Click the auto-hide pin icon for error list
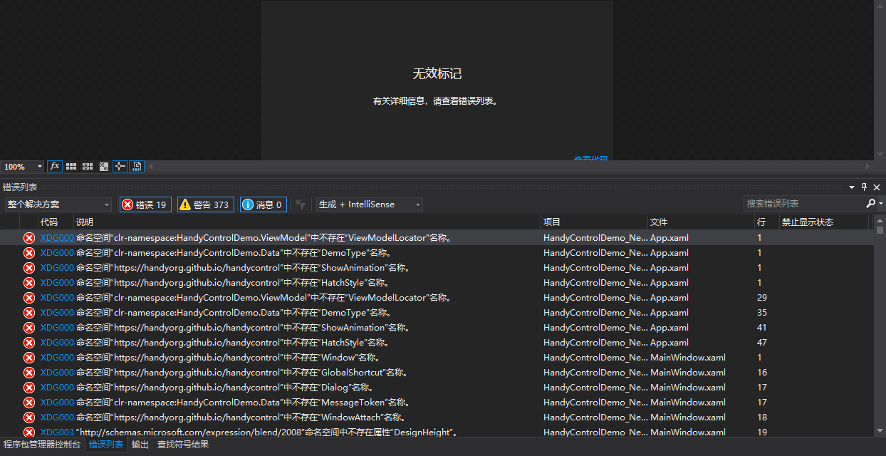Screen dimensions: 886x456 tap(865, 187)
